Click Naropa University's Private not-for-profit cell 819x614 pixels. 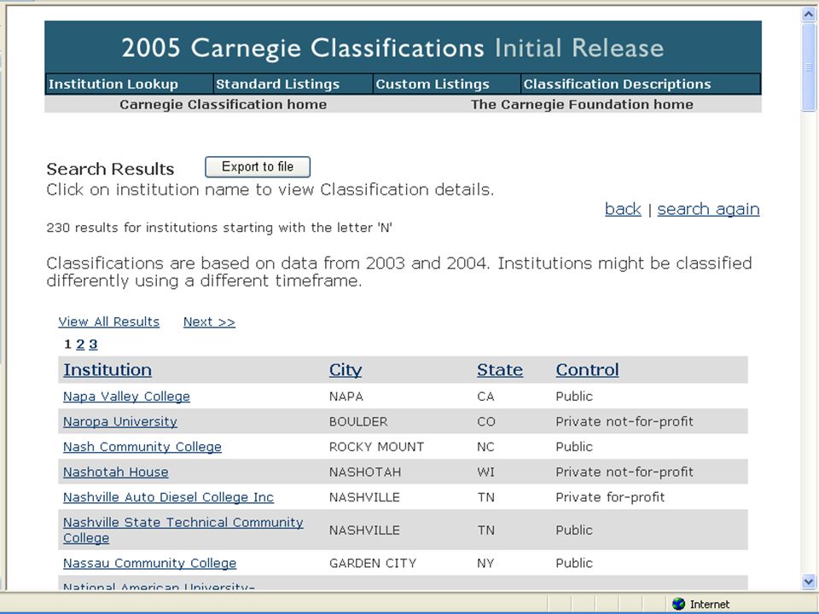click(x=624, y=422)
